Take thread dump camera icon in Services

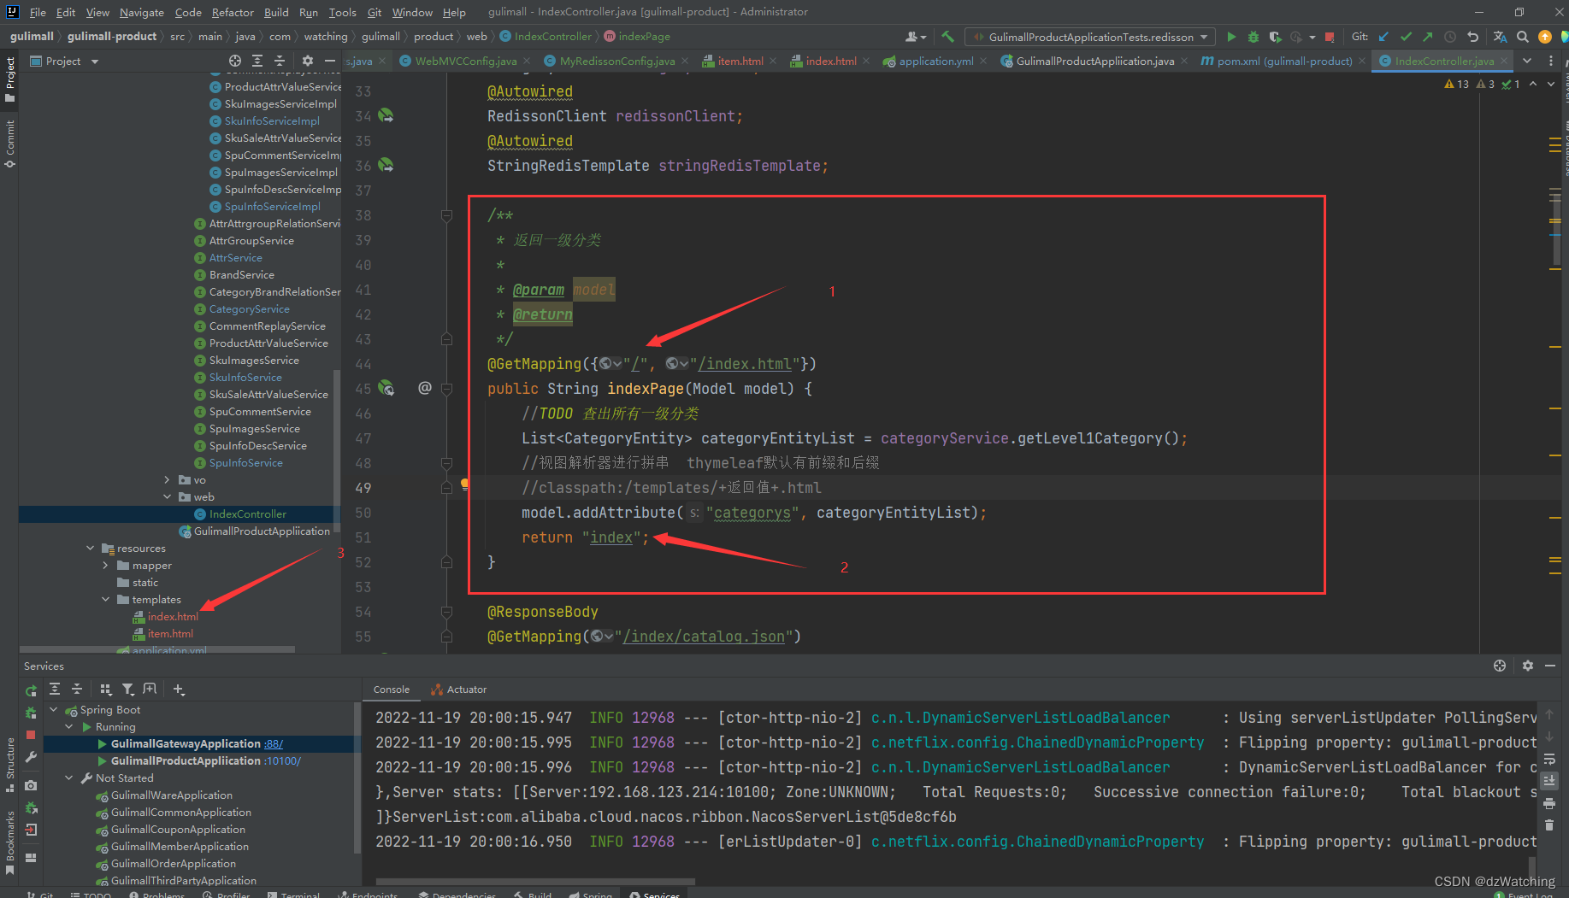(x=32, y=785)
